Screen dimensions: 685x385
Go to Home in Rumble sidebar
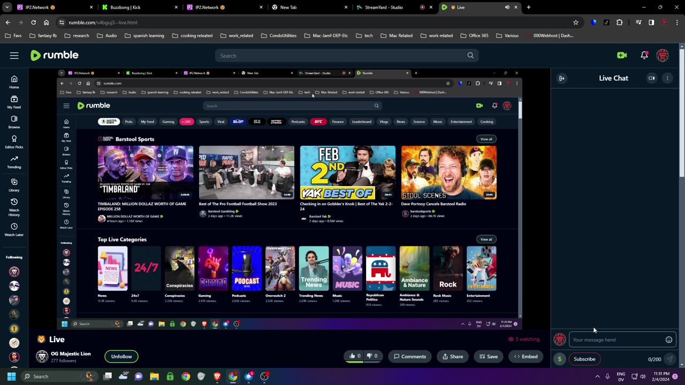click(x=14, y=82)
